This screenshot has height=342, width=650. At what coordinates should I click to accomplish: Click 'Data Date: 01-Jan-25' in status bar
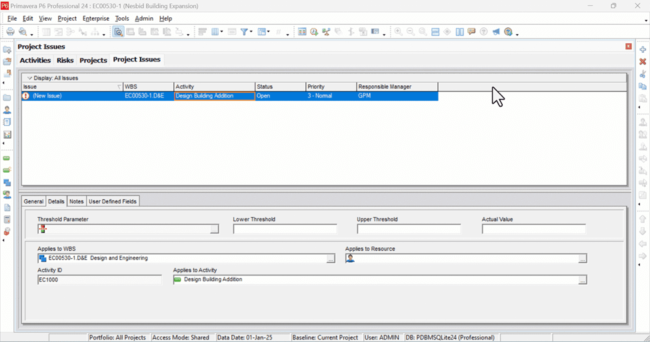[x=245, y=337]
